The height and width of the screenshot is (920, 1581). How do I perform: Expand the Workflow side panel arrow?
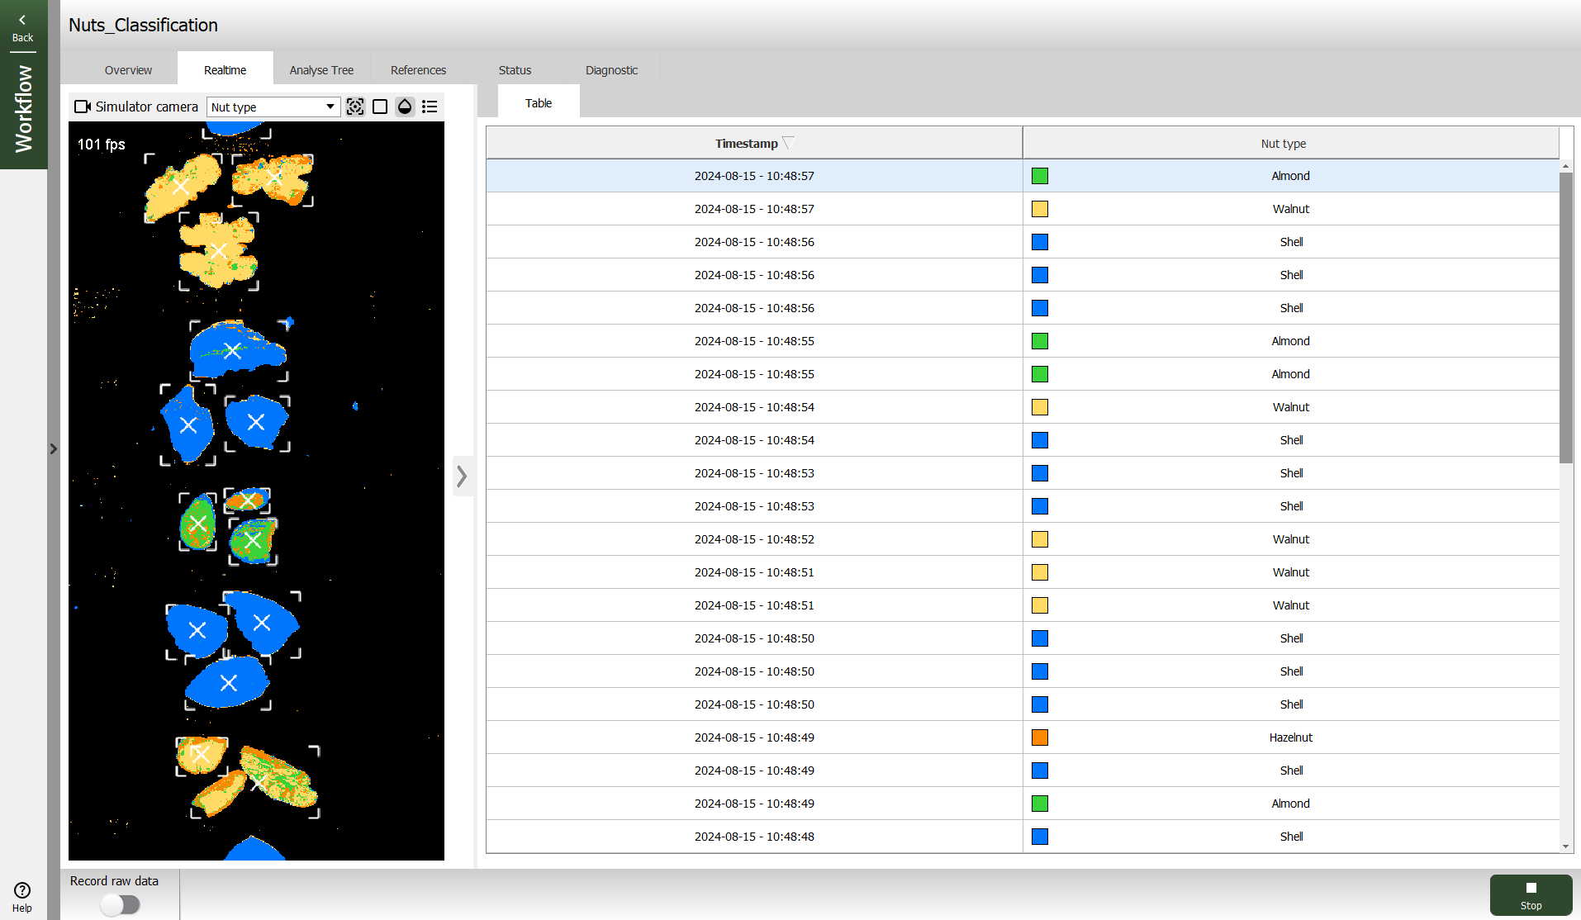pyautogui.click(x=54, y=448)
